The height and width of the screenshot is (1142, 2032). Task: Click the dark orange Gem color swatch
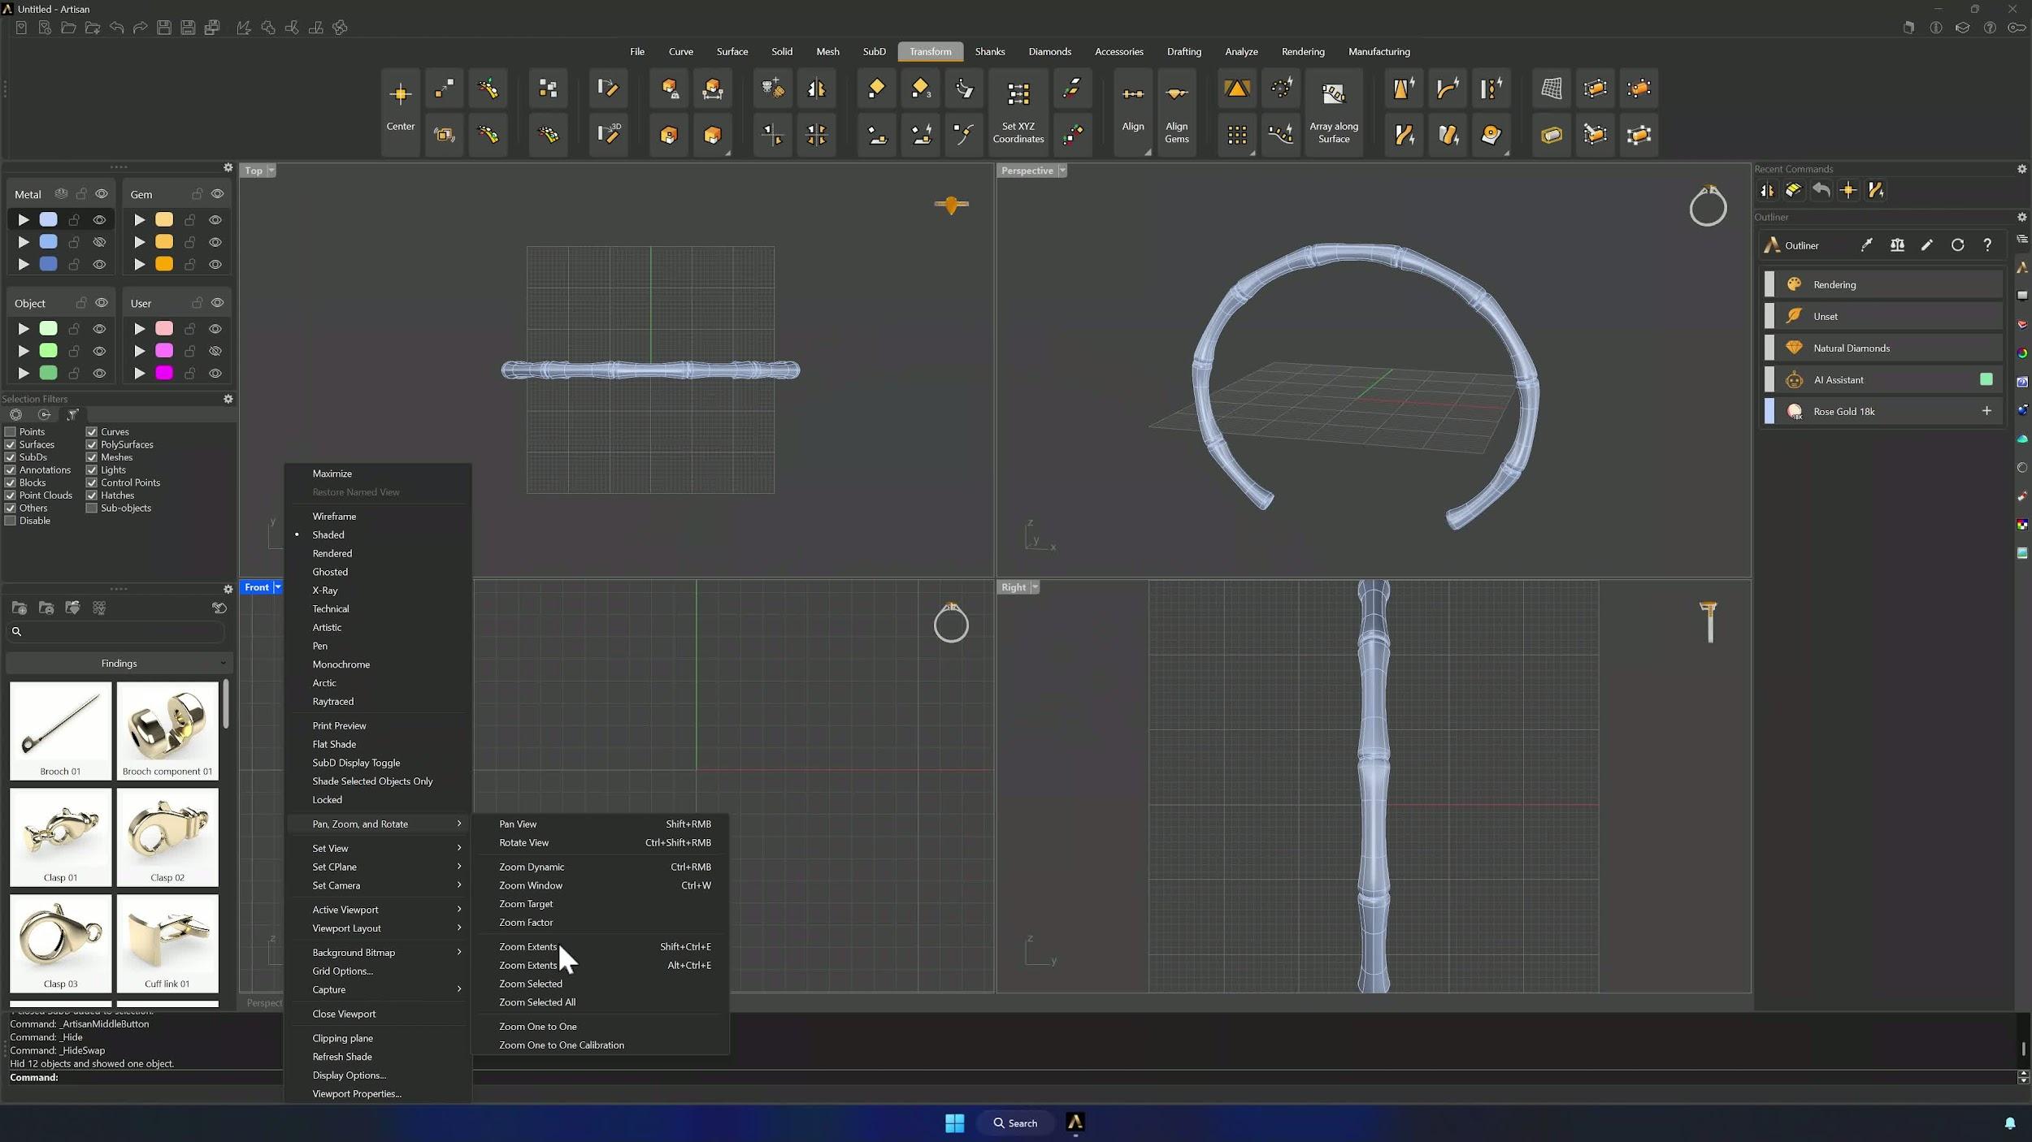(x=164, y=264)
